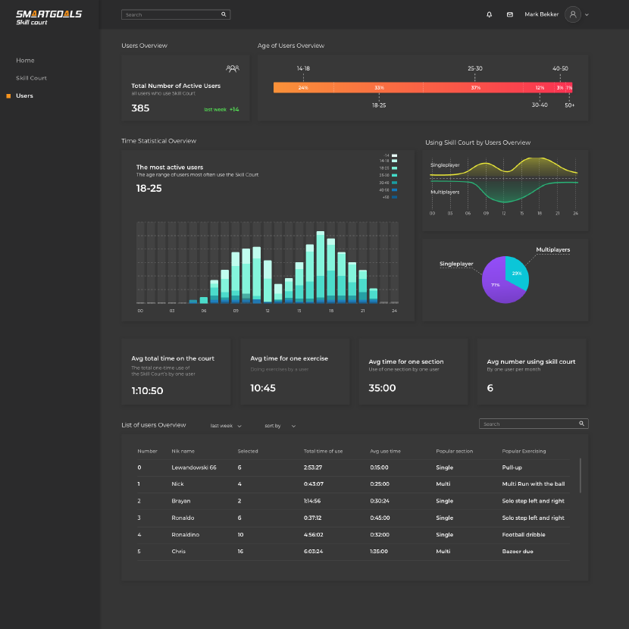The height and width of the screenshot is (629, 629).
Task: Select Users in sidebar
Action: pos(24,95)
